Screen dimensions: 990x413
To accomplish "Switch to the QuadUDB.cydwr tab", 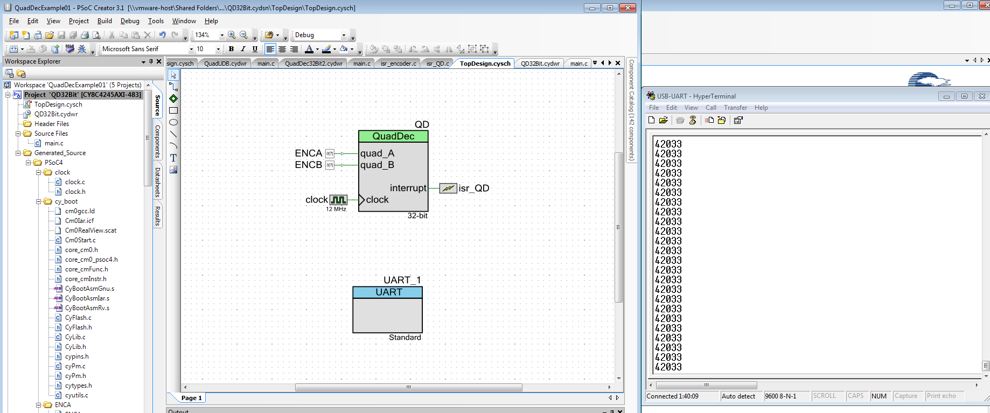I will point(225,64).
